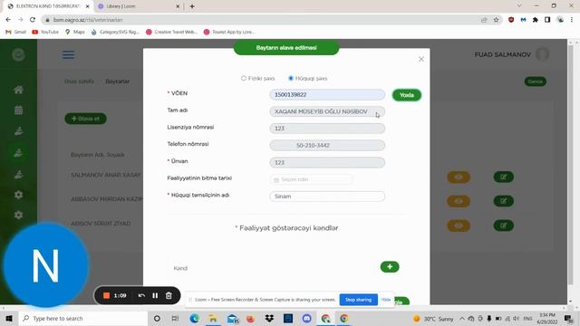Open Discord from the taskbar

[306, 318]
